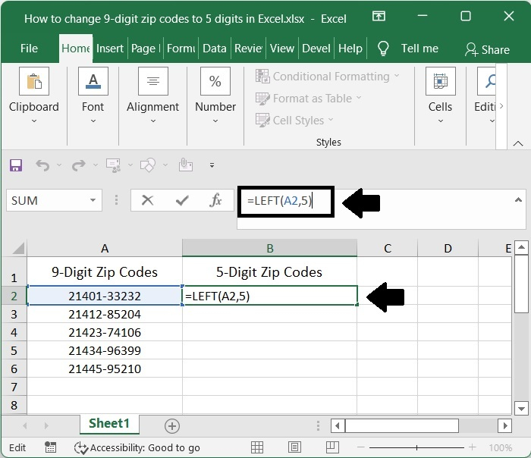Image resolution: width=531 pixels, height=458 pixels.
Task: Cancel the formula entry with the X button
Action: 147,200
